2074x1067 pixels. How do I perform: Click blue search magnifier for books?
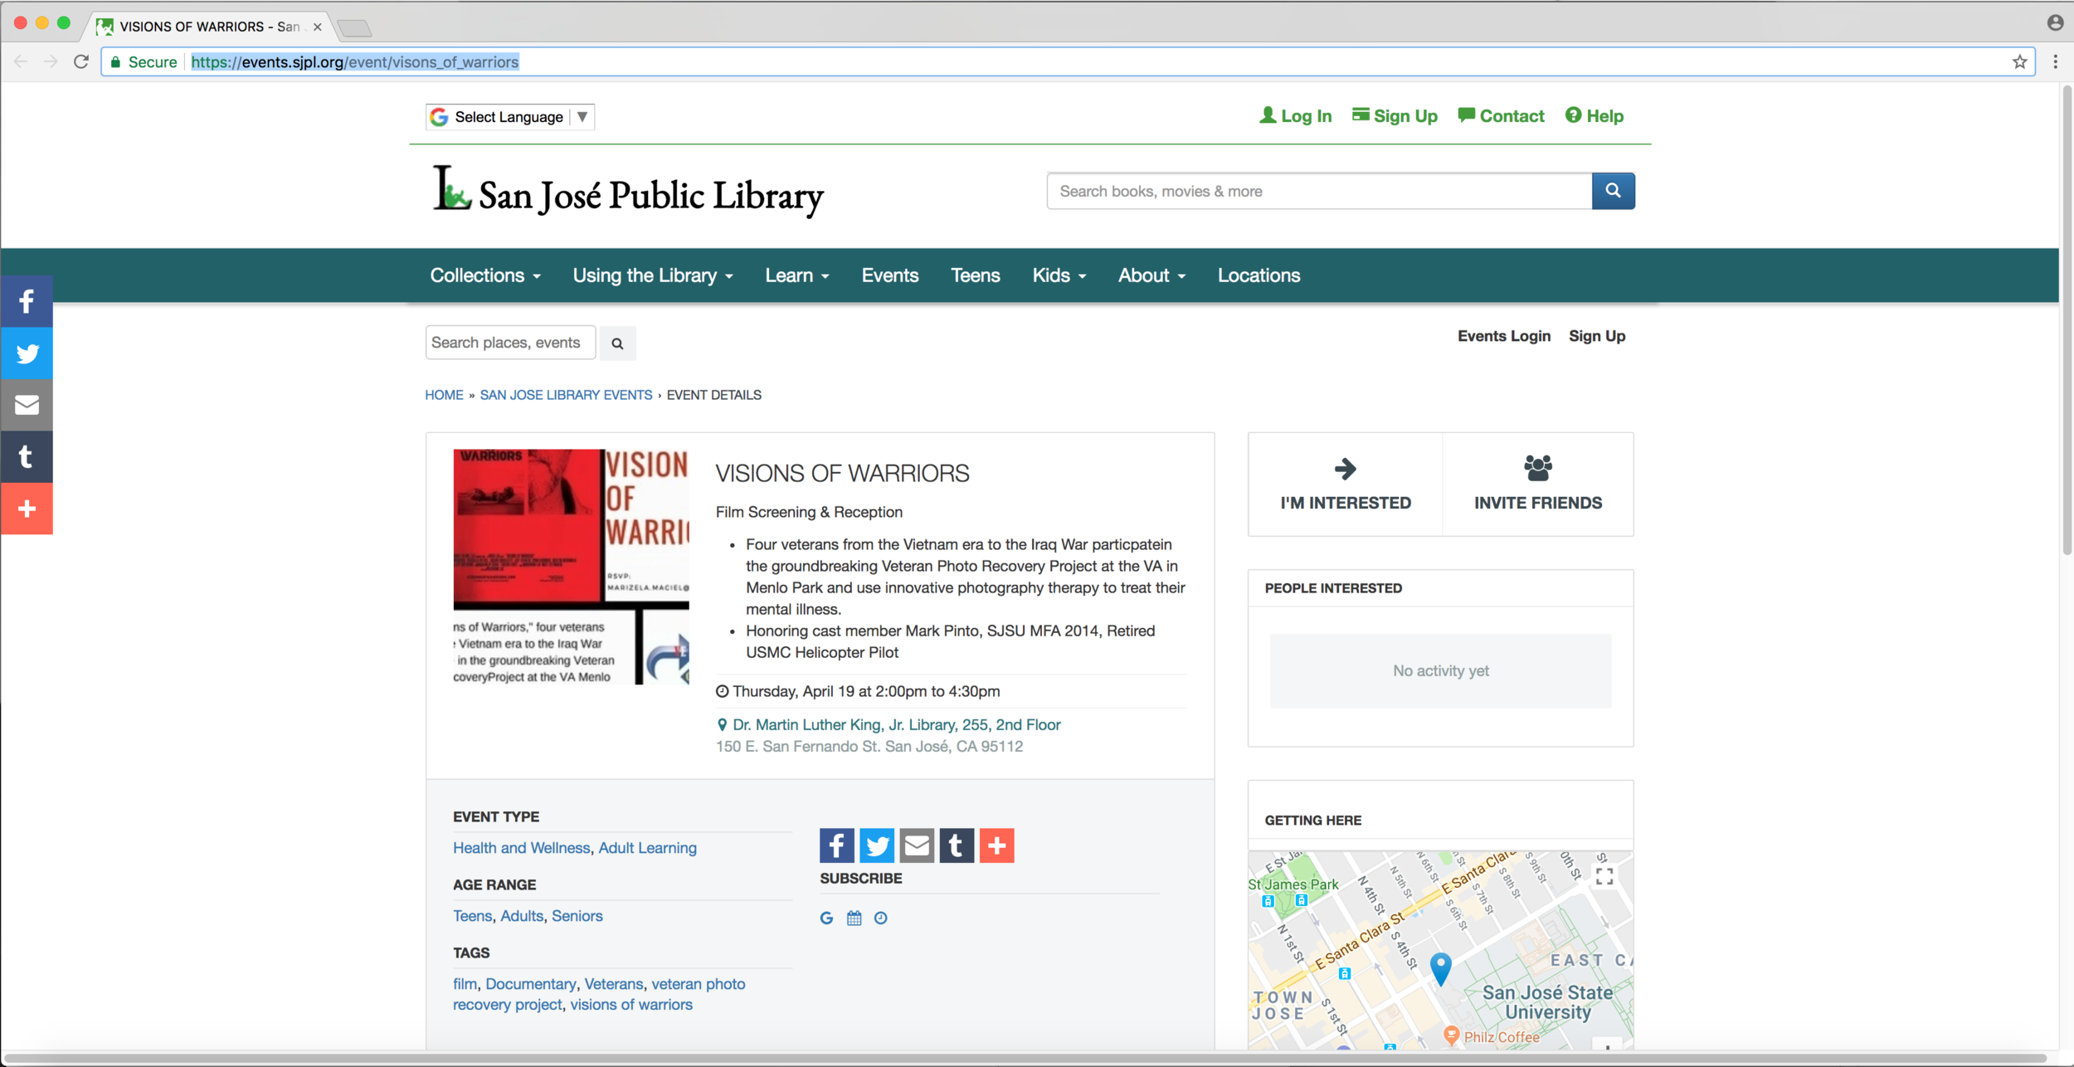pos(1613,191)
